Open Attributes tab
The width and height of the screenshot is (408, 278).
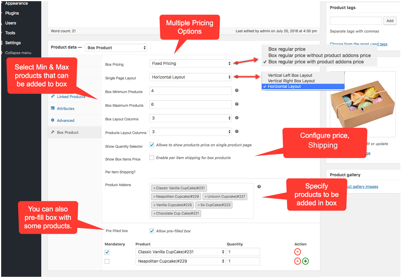pos(66,108)
